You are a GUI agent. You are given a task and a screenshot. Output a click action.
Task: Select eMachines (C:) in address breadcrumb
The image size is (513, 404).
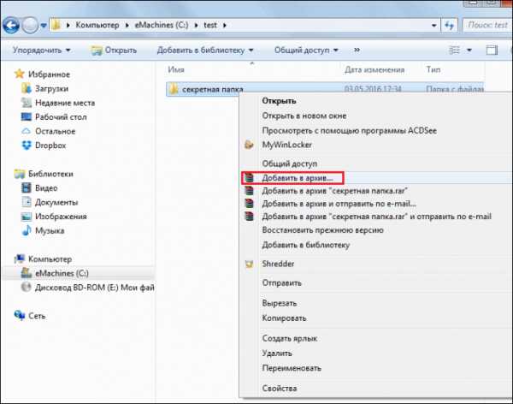click(x=162, y=25)
